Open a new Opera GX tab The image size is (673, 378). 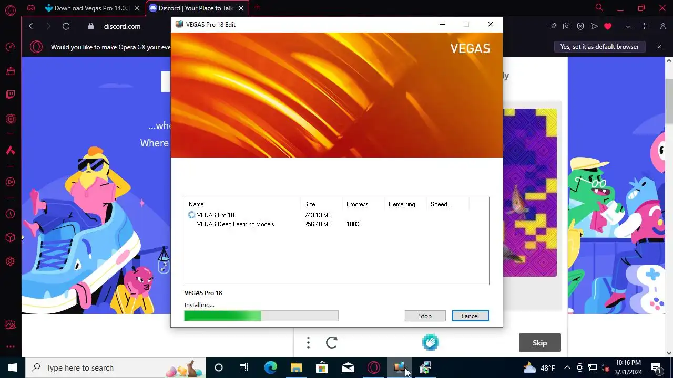click(x=257, y=7)
